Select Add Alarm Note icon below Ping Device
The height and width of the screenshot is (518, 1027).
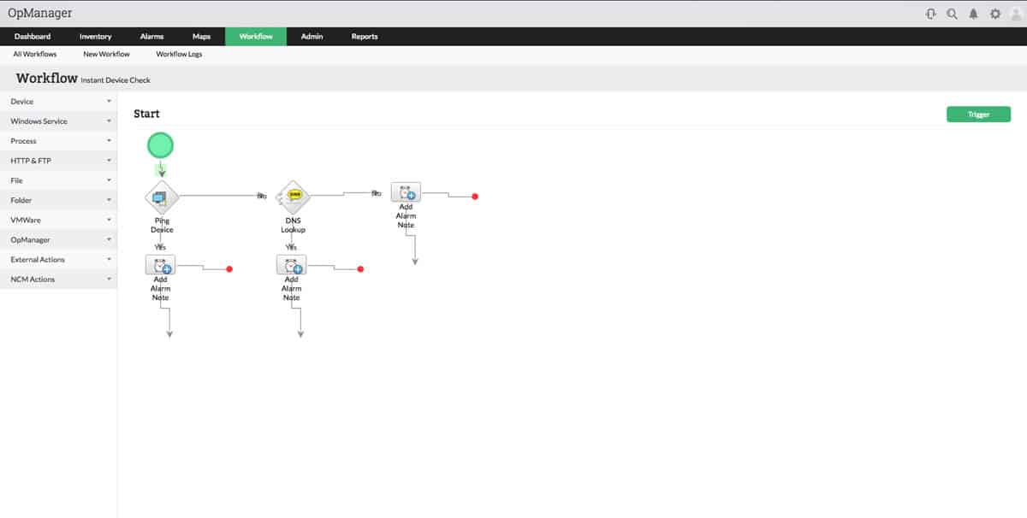coord(161,265)
